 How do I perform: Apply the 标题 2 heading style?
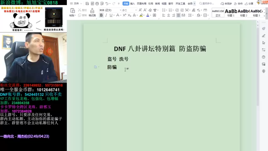click(244, 13)
